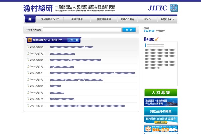The height and width of the screenshot is (134, 201).
Task: Click the JIFIC logo at top right
Action: click(158, 8)
